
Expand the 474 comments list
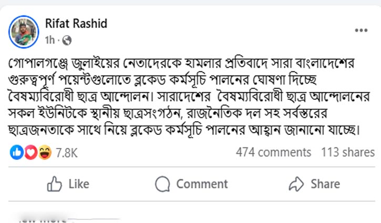[x=273, y=153]
